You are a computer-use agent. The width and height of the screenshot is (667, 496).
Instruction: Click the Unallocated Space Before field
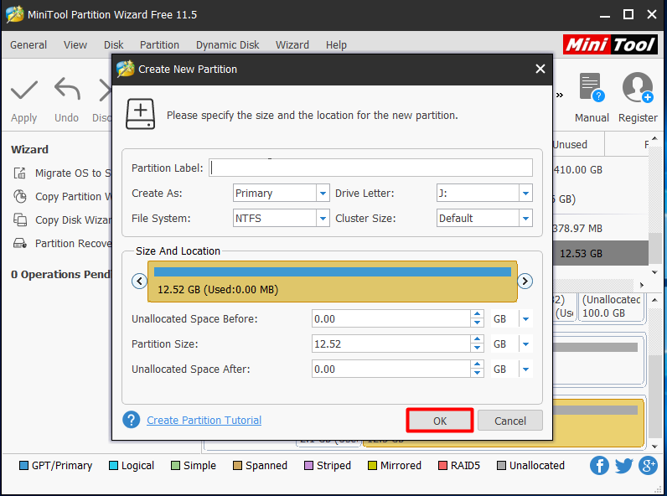[x=391, y=319]
